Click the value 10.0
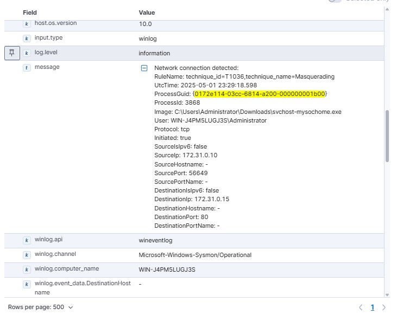This screenshot has height=321, width=397. coord(146,24)
